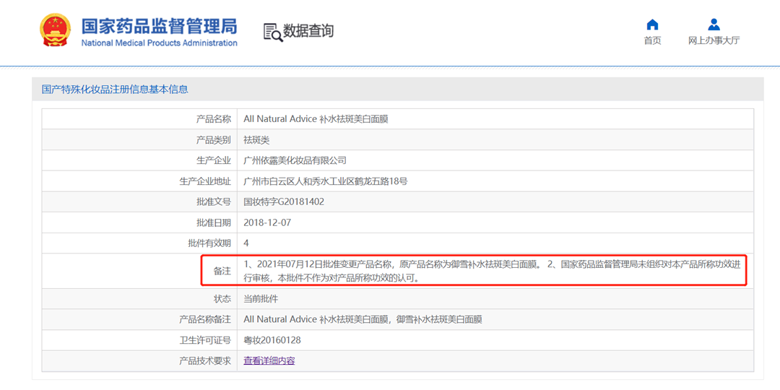Screen dimensions: 780x390
Task: Select the 产品技术要求 label cell
Action: click(x=139, y=360)
